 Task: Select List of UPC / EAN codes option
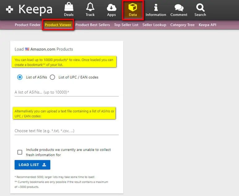[x=53, y=77]
